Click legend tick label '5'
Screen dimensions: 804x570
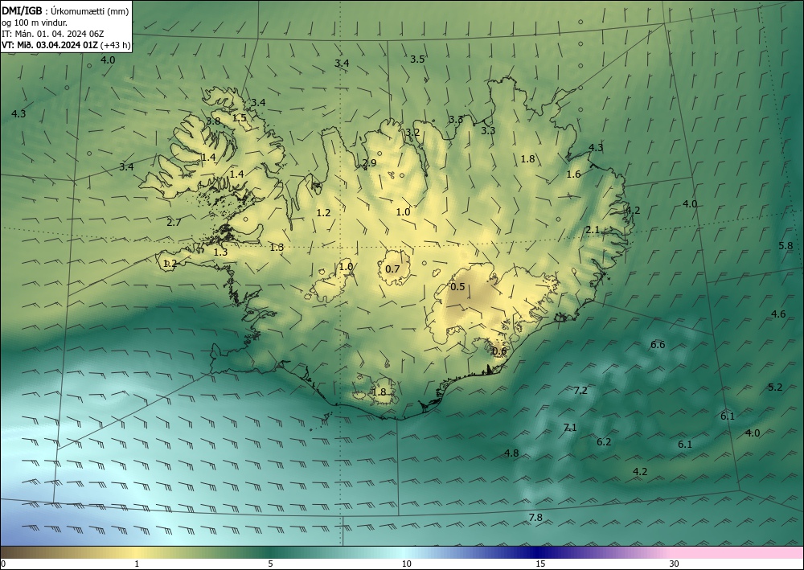270,564
